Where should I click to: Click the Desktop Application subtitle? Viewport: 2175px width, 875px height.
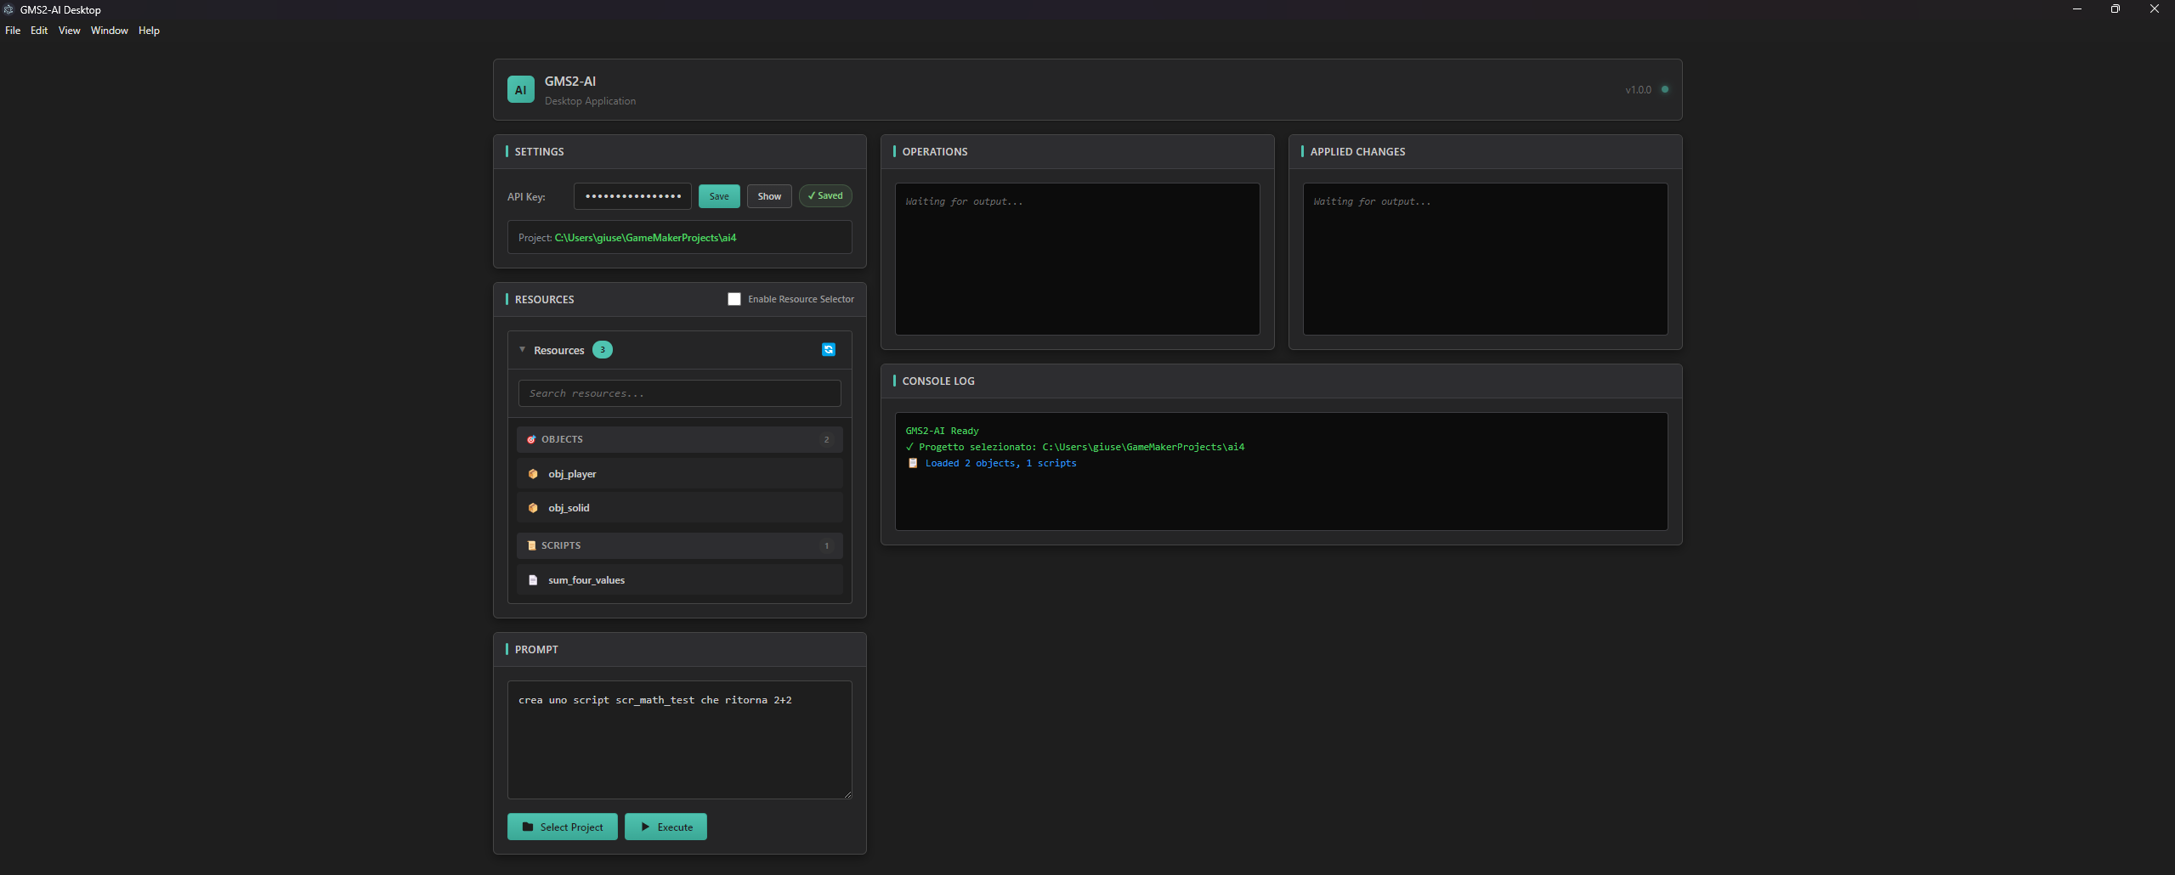(590, 101)
